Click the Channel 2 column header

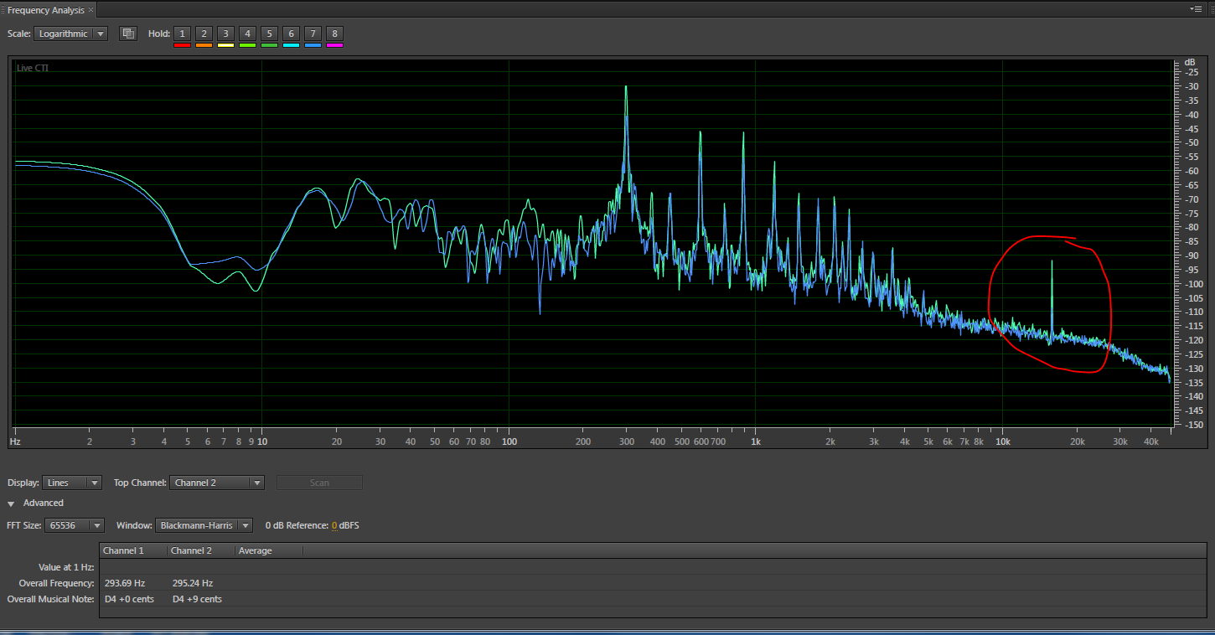point(201,550)
